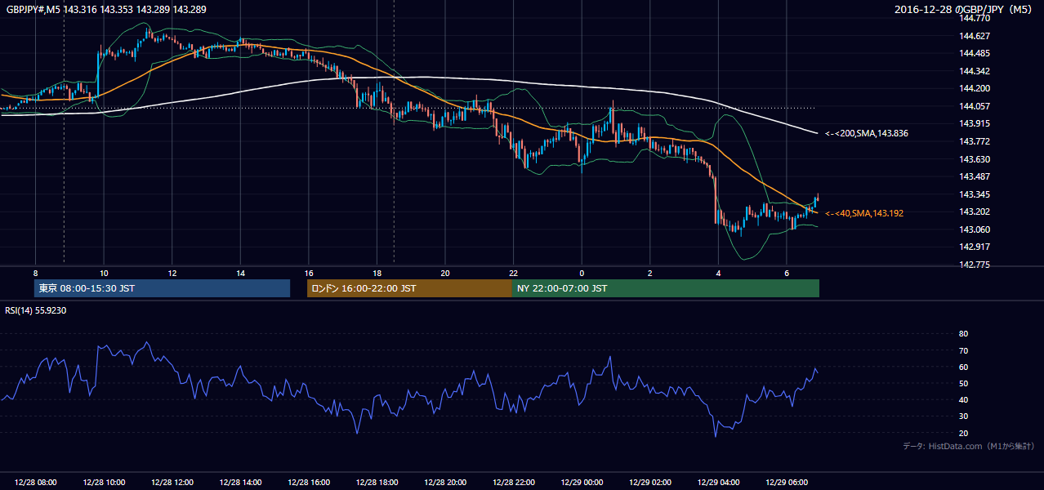1044x490 pixels.
Task: Click the '2016-12-28 のGBP/JPY (M5)' chart title
Action: [965, 9]
